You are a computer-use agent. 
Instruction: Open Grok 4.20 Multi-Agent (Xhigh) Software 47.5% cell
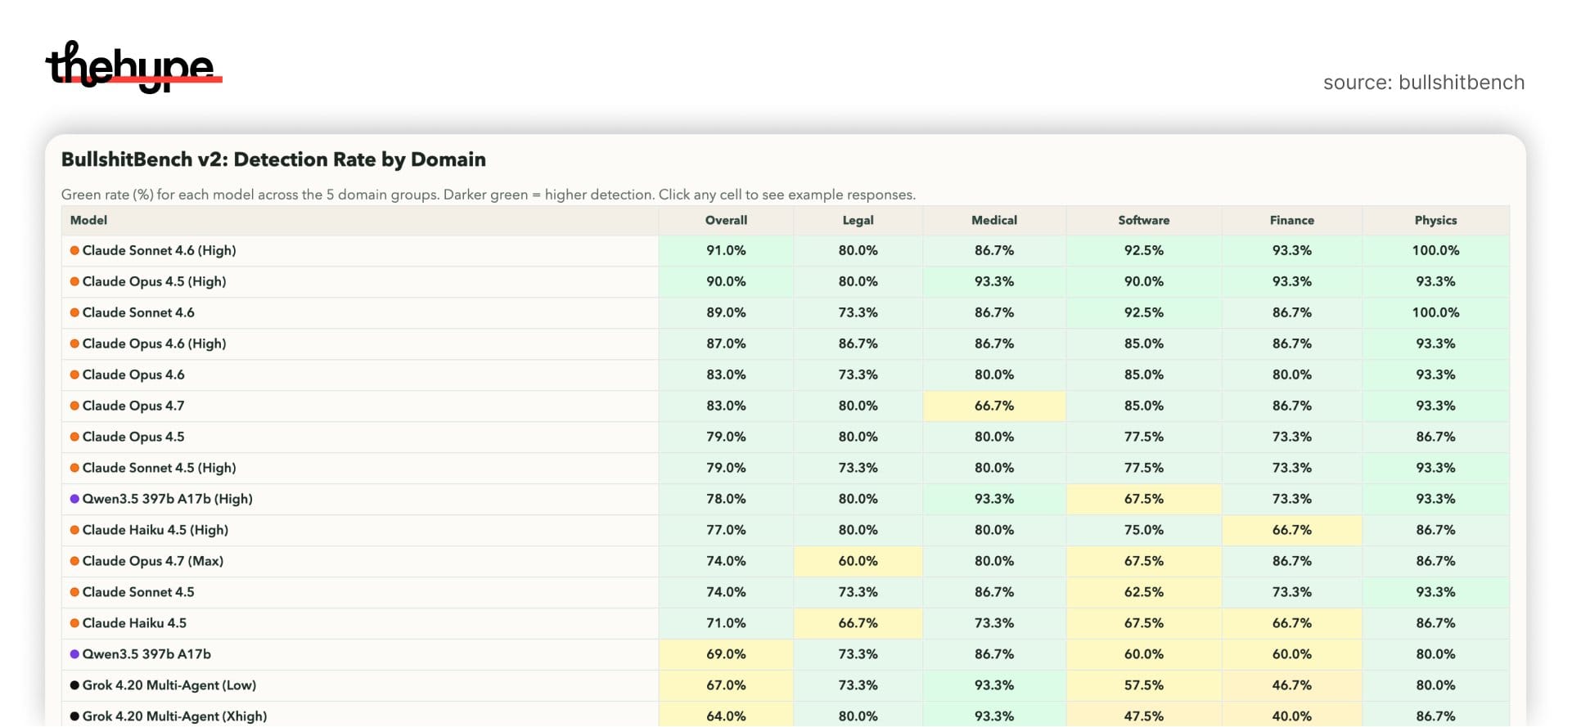tap(1143, 715)
